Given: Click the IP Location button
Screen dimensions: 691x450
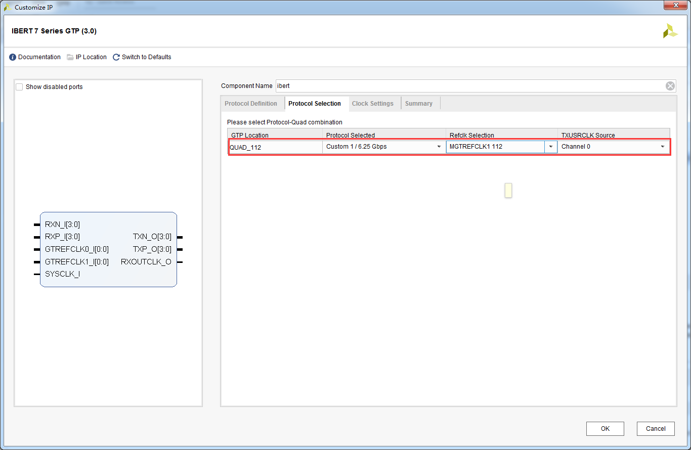Looking at the screenshot, I should [91, 57].
